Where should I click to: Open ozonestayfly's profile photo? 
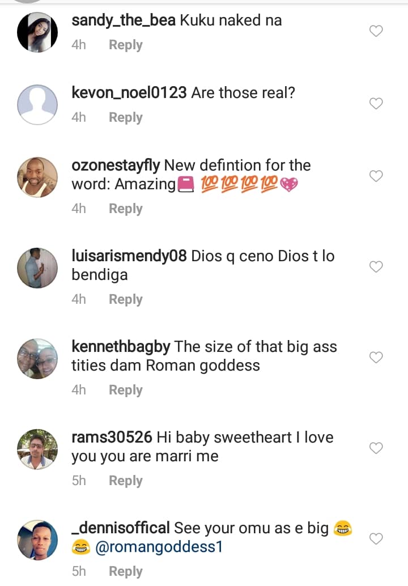37,177
